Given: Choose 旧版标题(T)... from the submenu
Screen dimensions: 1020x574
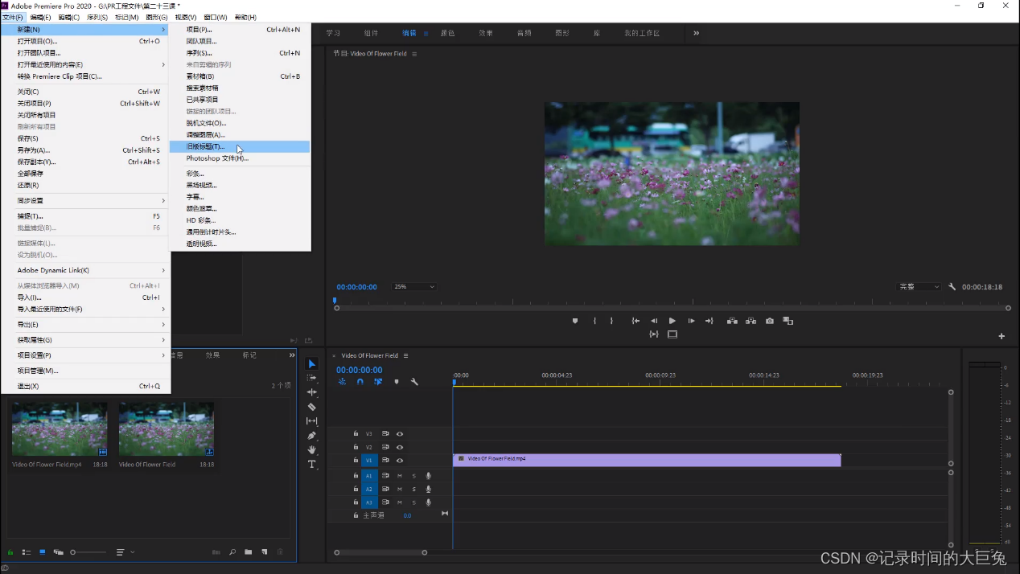Looking at the screenshot, I should [206, 146].
